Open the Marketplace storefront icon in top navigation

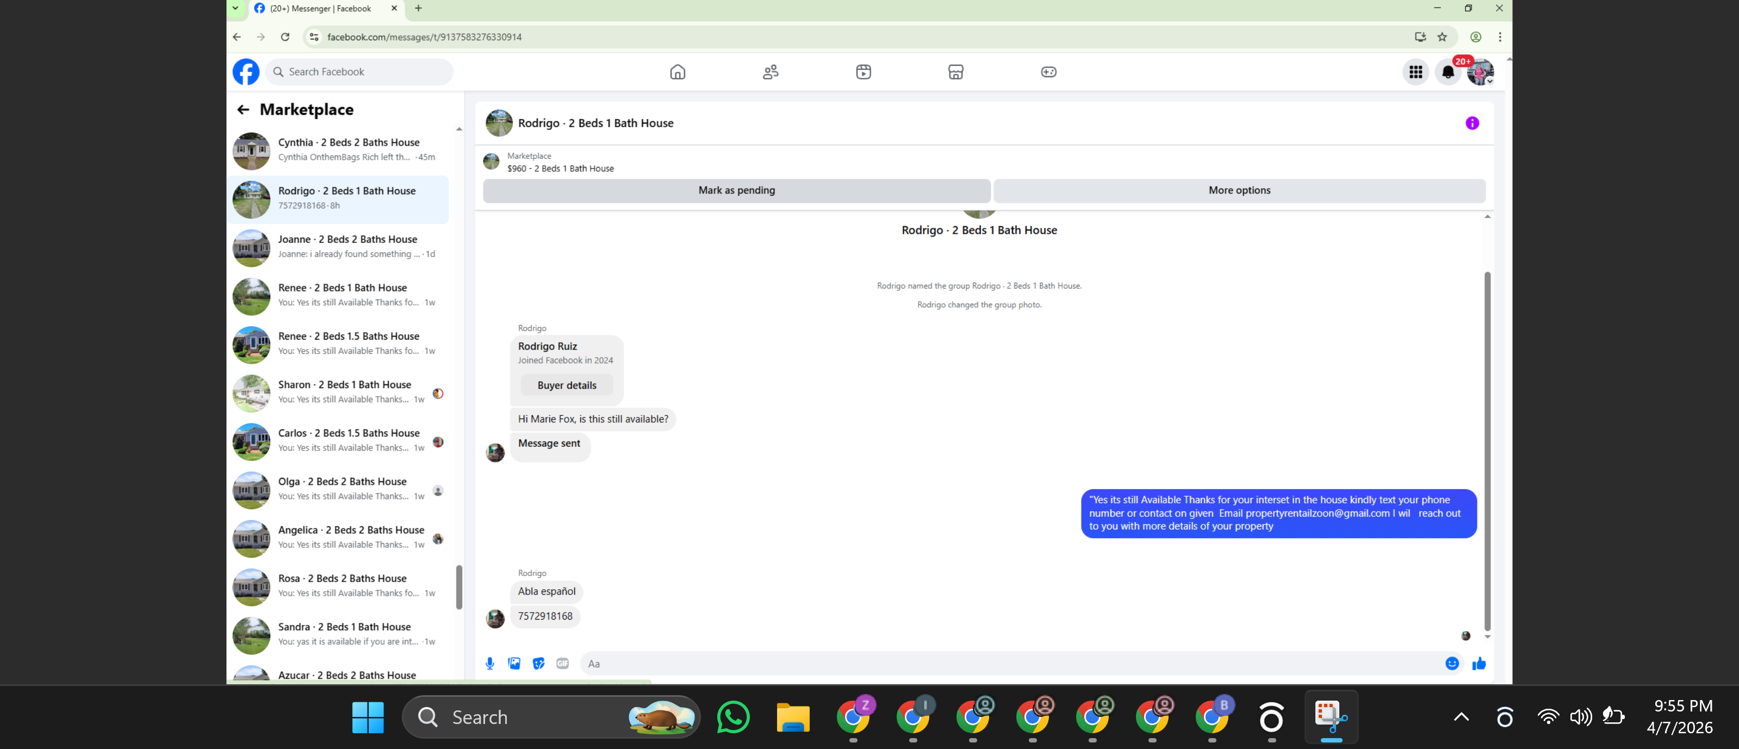[955, 72]
